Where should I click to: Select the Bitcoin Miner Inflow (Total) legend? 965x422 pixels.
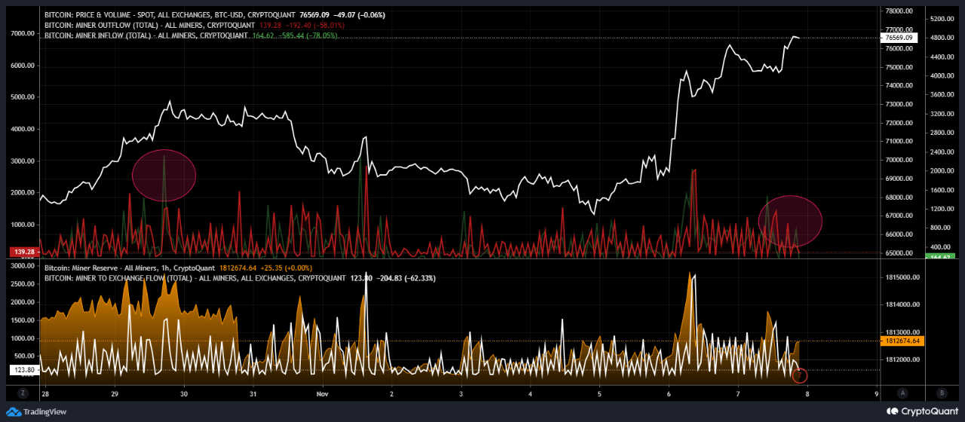tap(146, 35)
